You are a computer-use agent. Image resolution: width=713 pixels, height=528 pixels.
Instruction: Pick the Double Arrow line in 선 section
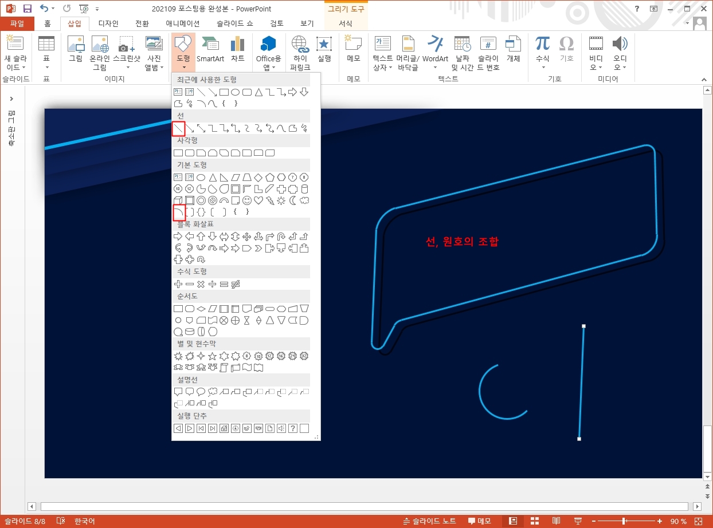pos(201,128)
